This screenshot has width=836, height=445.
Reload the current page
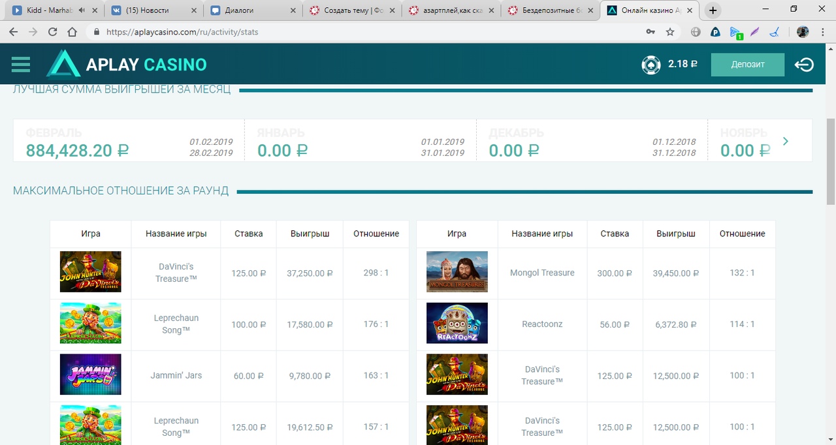point(52,31)
